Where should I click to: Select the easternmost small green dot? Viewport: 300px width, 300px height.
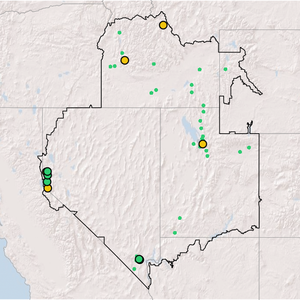tap(249, 148)
